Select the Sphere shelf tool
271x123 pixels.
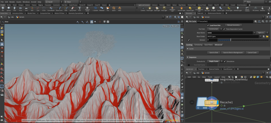coord(9,9)
